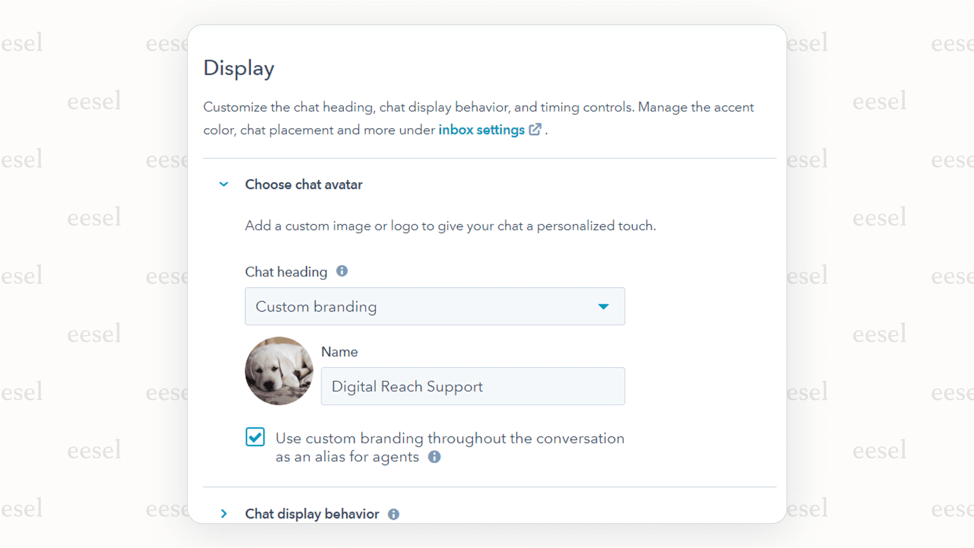974x548 pixels.
Task: Click the info icon beside alias for agents
Action: pos(434,457)
